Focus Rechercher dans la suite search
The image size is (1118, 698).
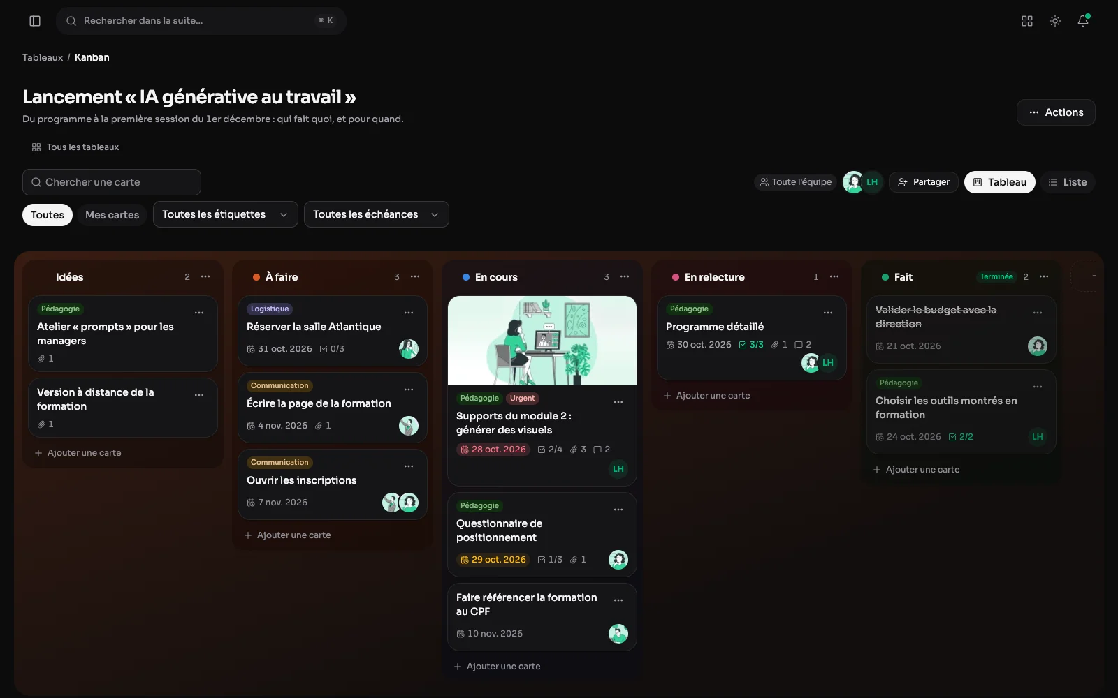point(201,21)
